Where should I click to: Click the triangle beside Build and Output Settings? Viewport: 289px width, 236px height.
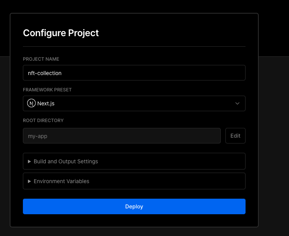[29, 161]
